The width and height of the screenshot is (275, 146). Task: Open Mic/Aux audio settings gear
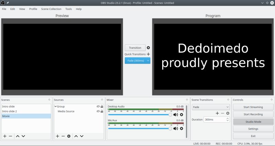click(181, 128)
